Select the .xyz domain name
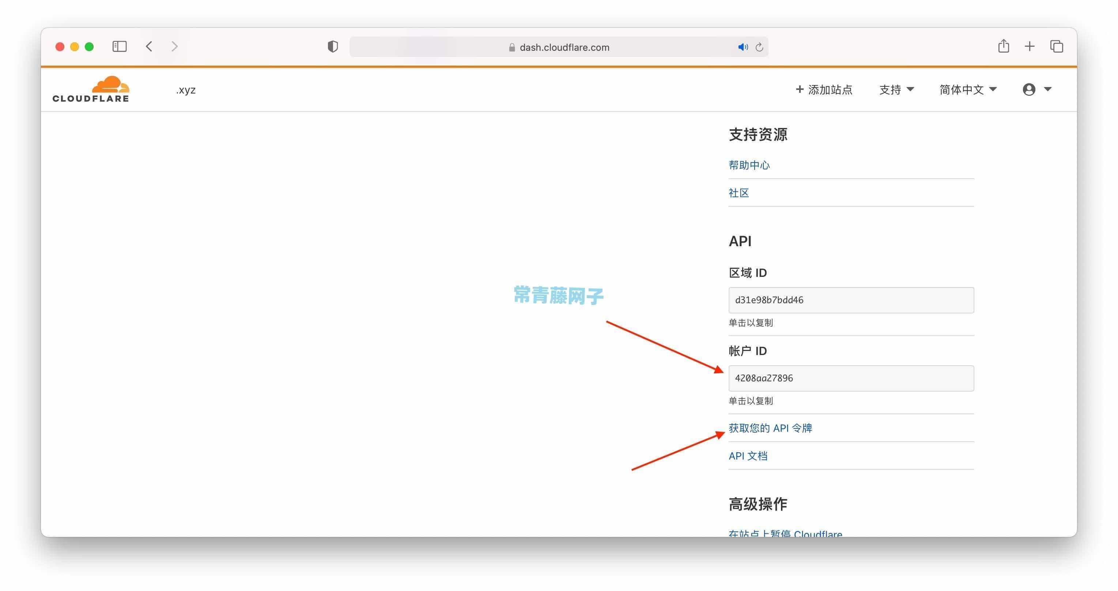 186,90
